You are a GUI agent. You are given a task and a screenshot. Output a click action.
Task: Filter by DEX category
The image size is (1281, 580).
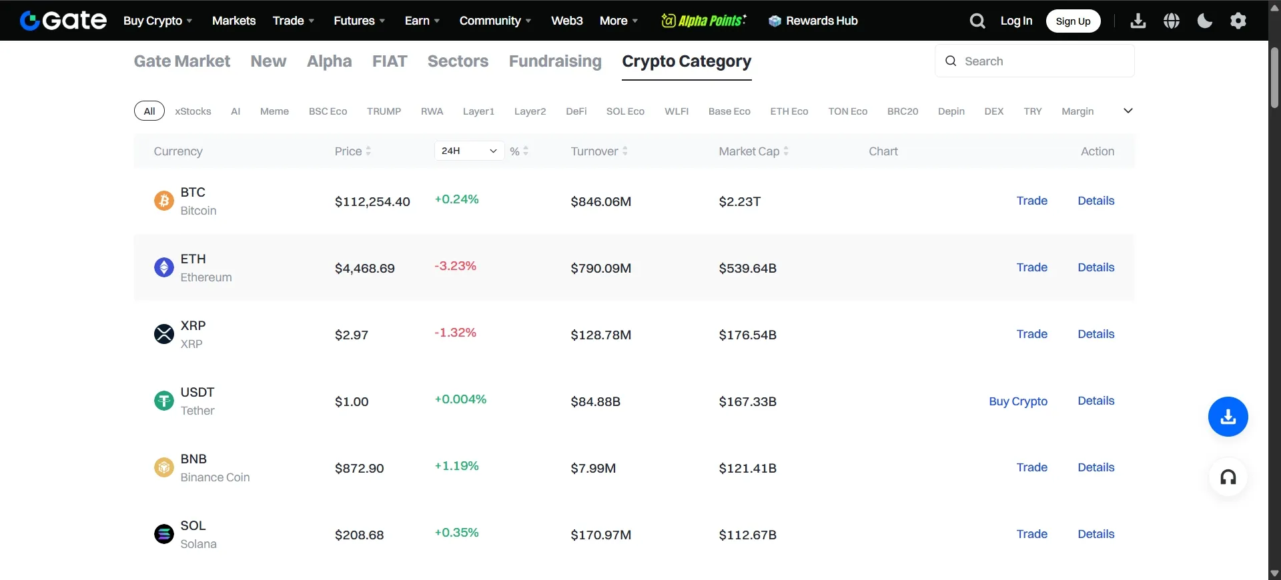pyautogui.click(x=993, y=111)
